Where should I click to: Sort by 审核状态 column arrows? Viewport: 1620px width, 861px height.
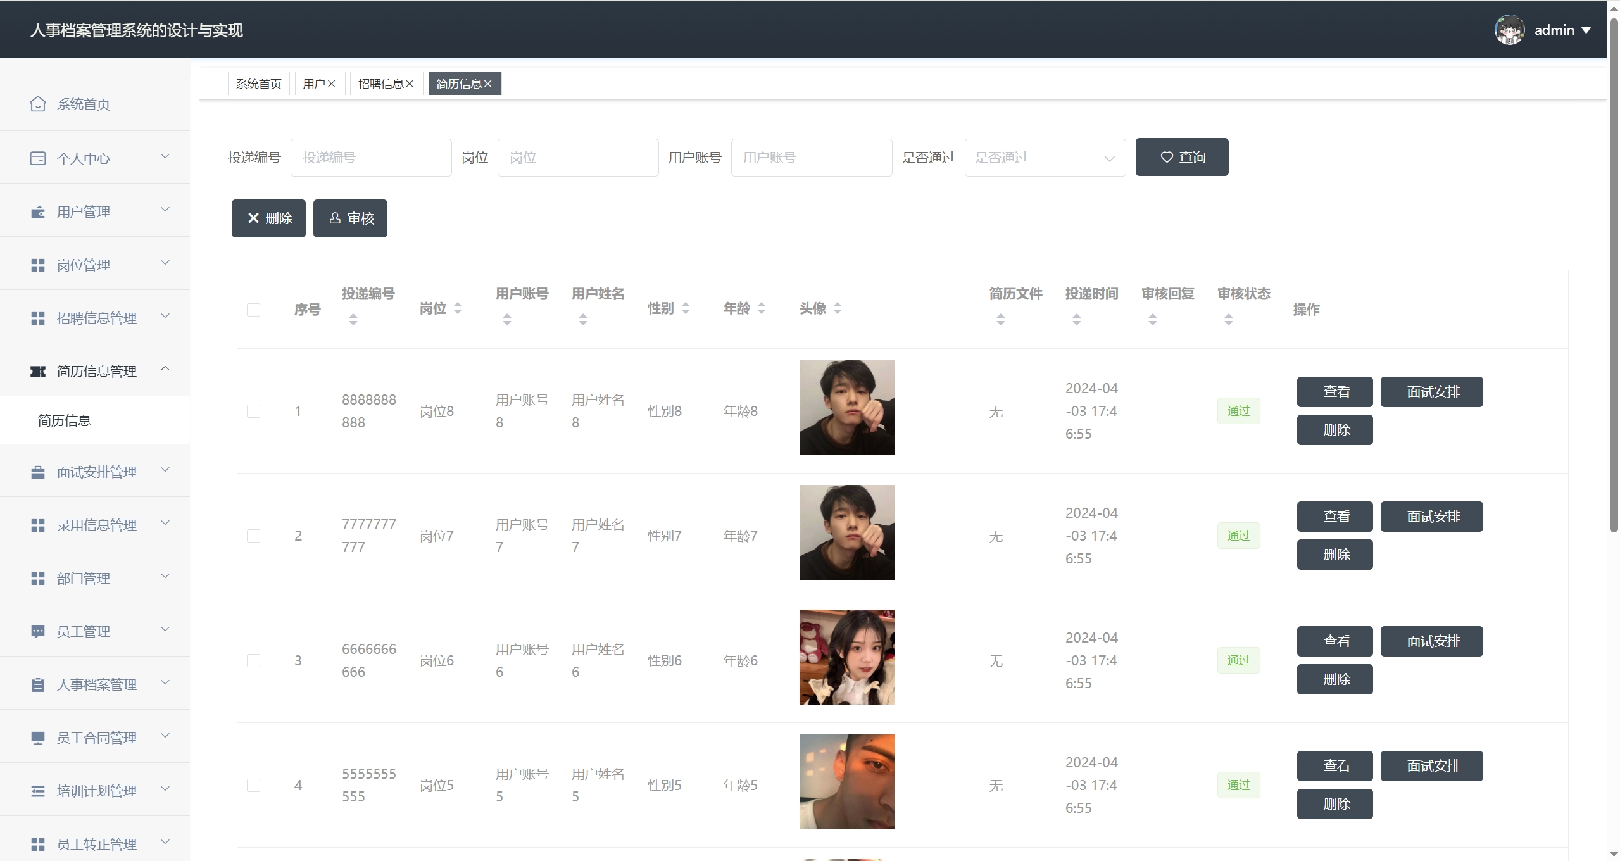click(x=1229, y=320)
